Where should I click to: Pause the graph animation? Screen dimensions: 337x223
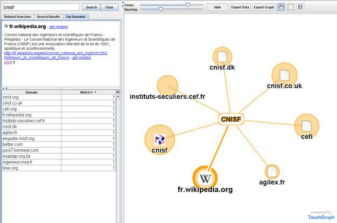[300, 7]
